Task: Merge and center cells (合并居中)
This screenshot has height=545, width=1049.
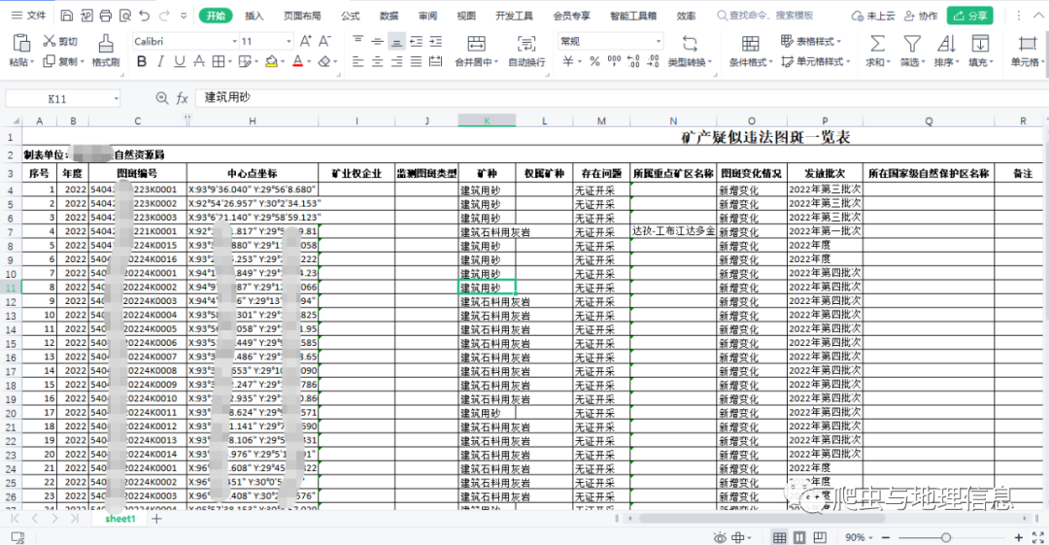Action: click(x=476, y=51)
